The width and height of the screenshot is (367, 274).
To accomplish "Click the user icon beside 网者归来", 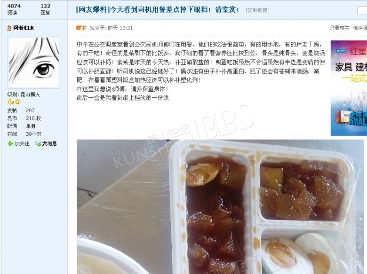I will coord(9,28).
